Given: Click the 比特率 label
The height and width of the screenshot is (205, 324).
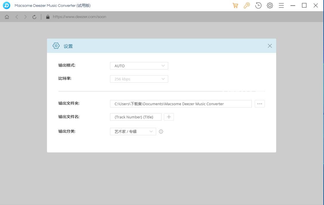Looking at the screenshot, I should click(x=65, y=79).
